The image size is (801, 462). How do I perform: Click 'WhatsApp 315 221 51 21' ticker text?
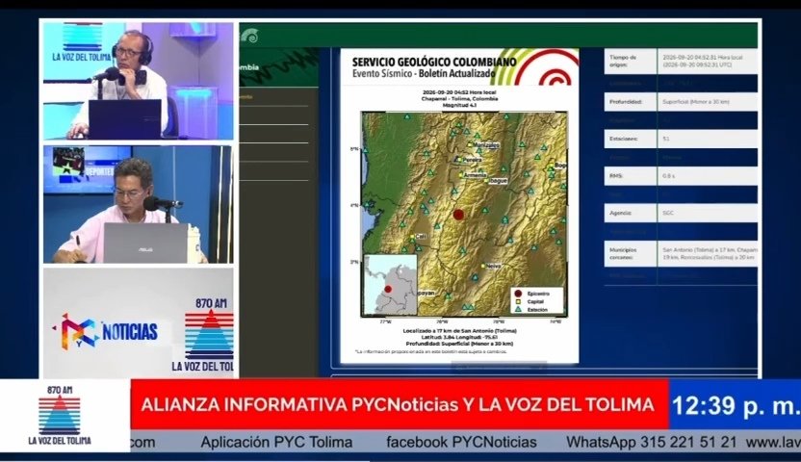652,442
